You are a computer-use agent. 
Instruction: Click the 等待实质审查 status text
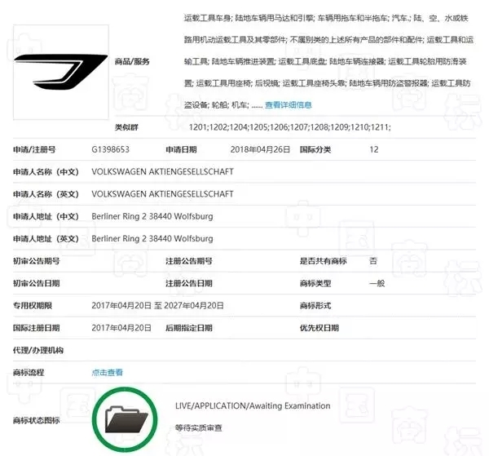point(198,427)
